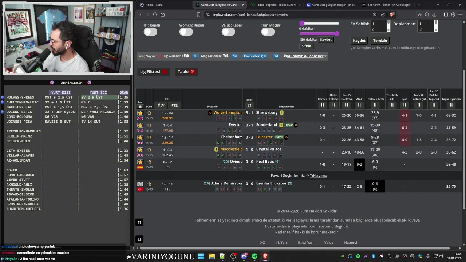Toggle the Women: Kapalı switch
466x262 pixels.
(x=186, y=32)
